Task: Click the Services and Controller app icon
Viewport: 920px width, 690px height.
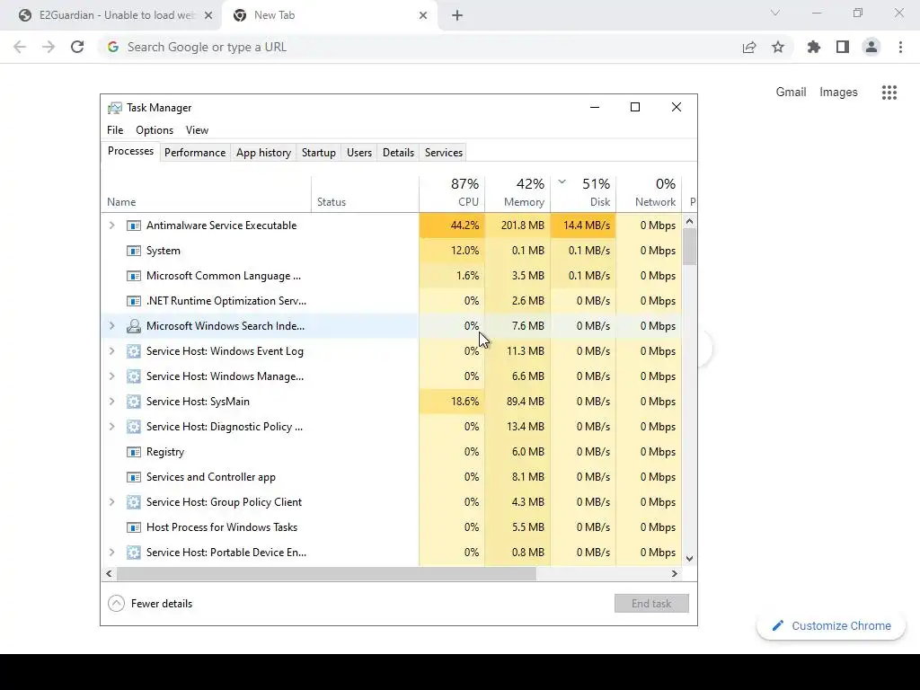Action: [134, 477]
